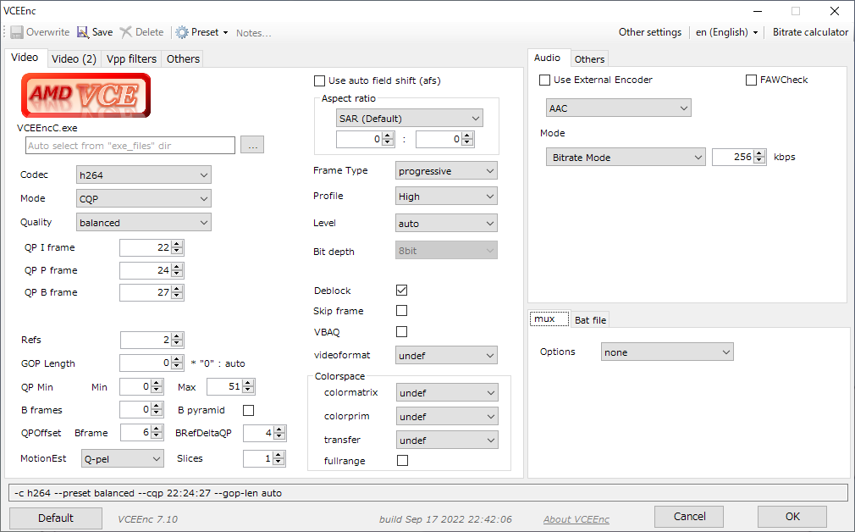Open the Bitrate calculator

810,32
